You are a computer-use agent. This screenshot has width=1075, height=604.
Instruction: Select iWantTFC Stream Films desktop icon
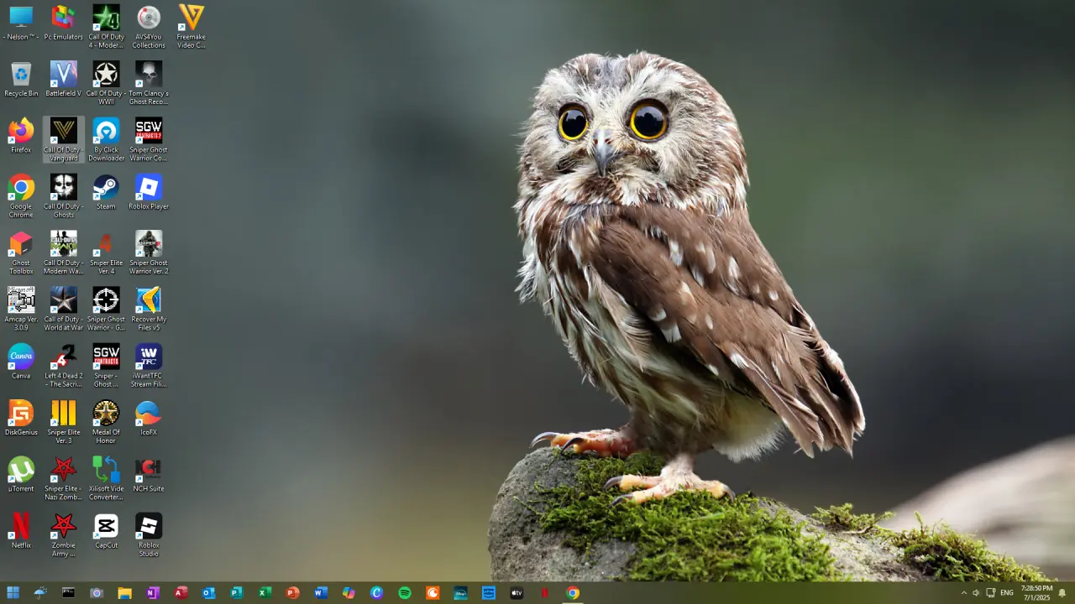[x=149, y=366]
